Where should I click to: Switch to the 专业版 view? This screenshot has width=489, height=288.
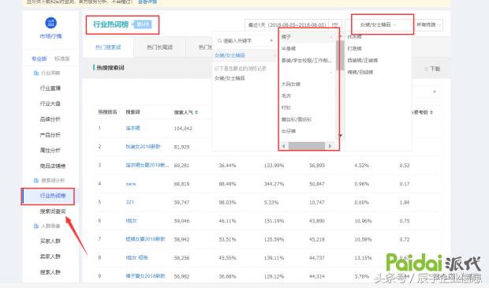(x=39, y=58)
